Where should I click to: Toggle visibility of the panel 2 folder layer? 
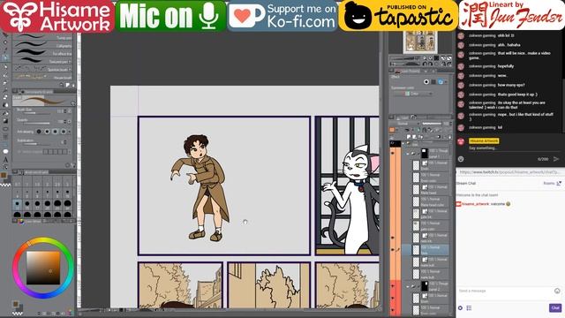click(392, 286)
